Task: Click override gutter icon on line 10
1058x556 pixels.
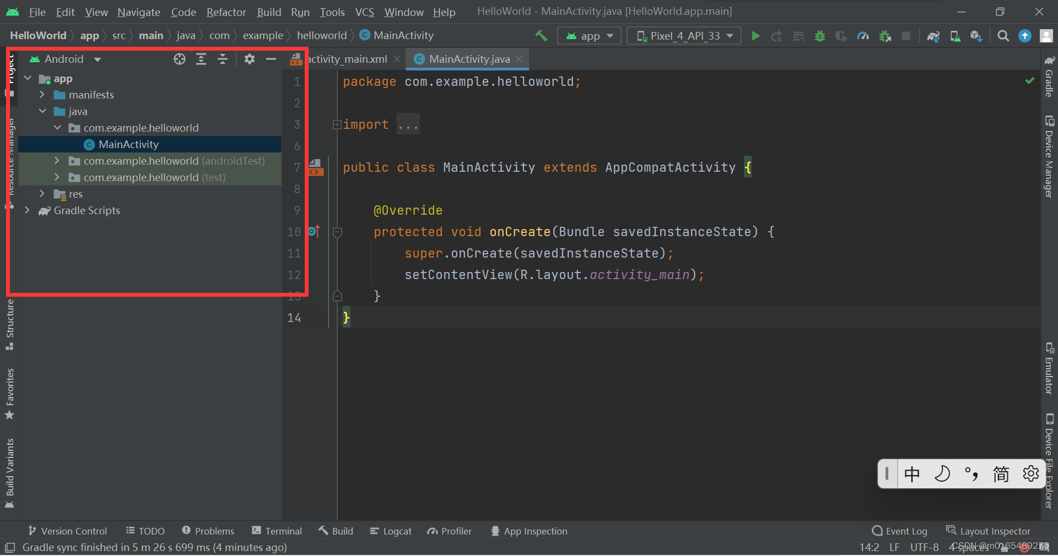Action: click(x=314, y=231)
